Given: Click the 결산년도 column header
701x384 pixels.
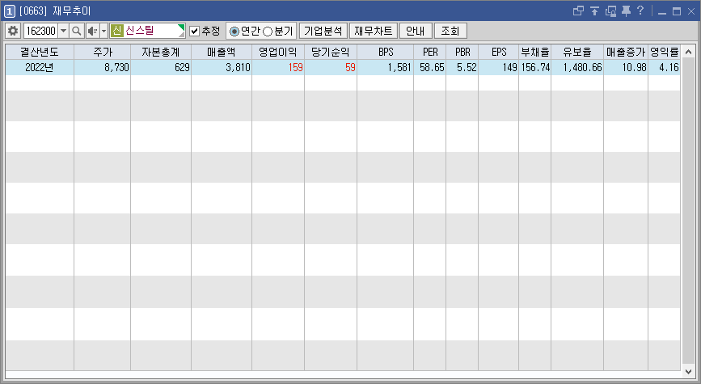Looking at the screenshot, I should [x=40, y=52].
